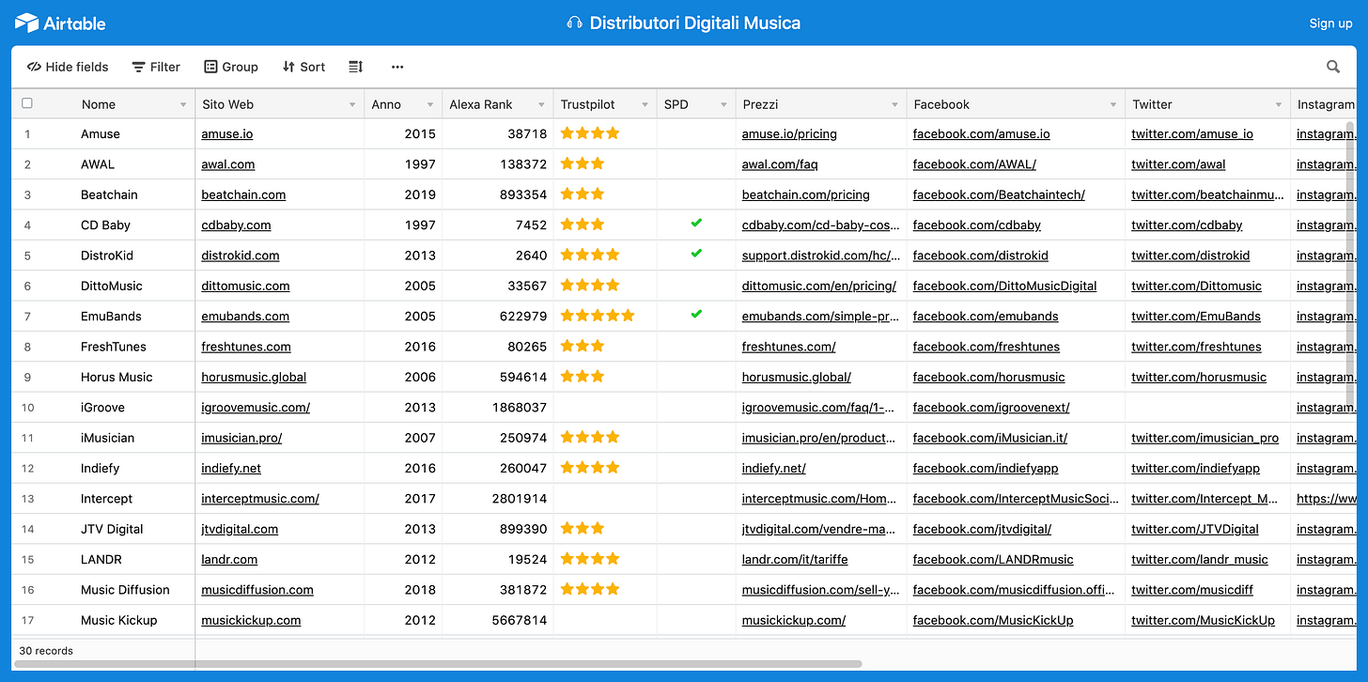This screenshot has width=1368, height=682.
Task: Open the awal.com/faq pricing link
Action: 780,164
